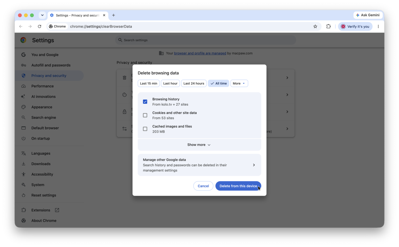399x247 pixels.
Task: Open the Extensions puzzle icon in the toolbar
Action: (x=328, y=27)
